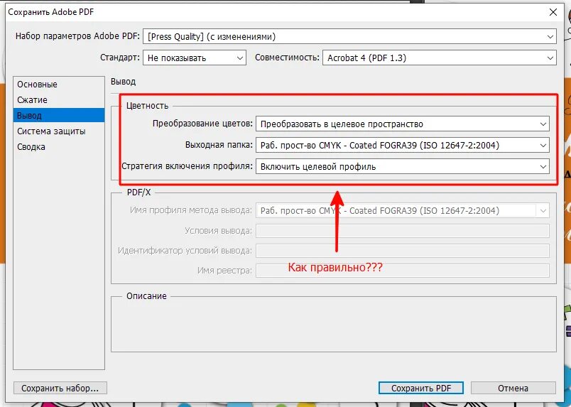Select the Сводка section
This screenshot has width=571, height=407.
(59, 147)
